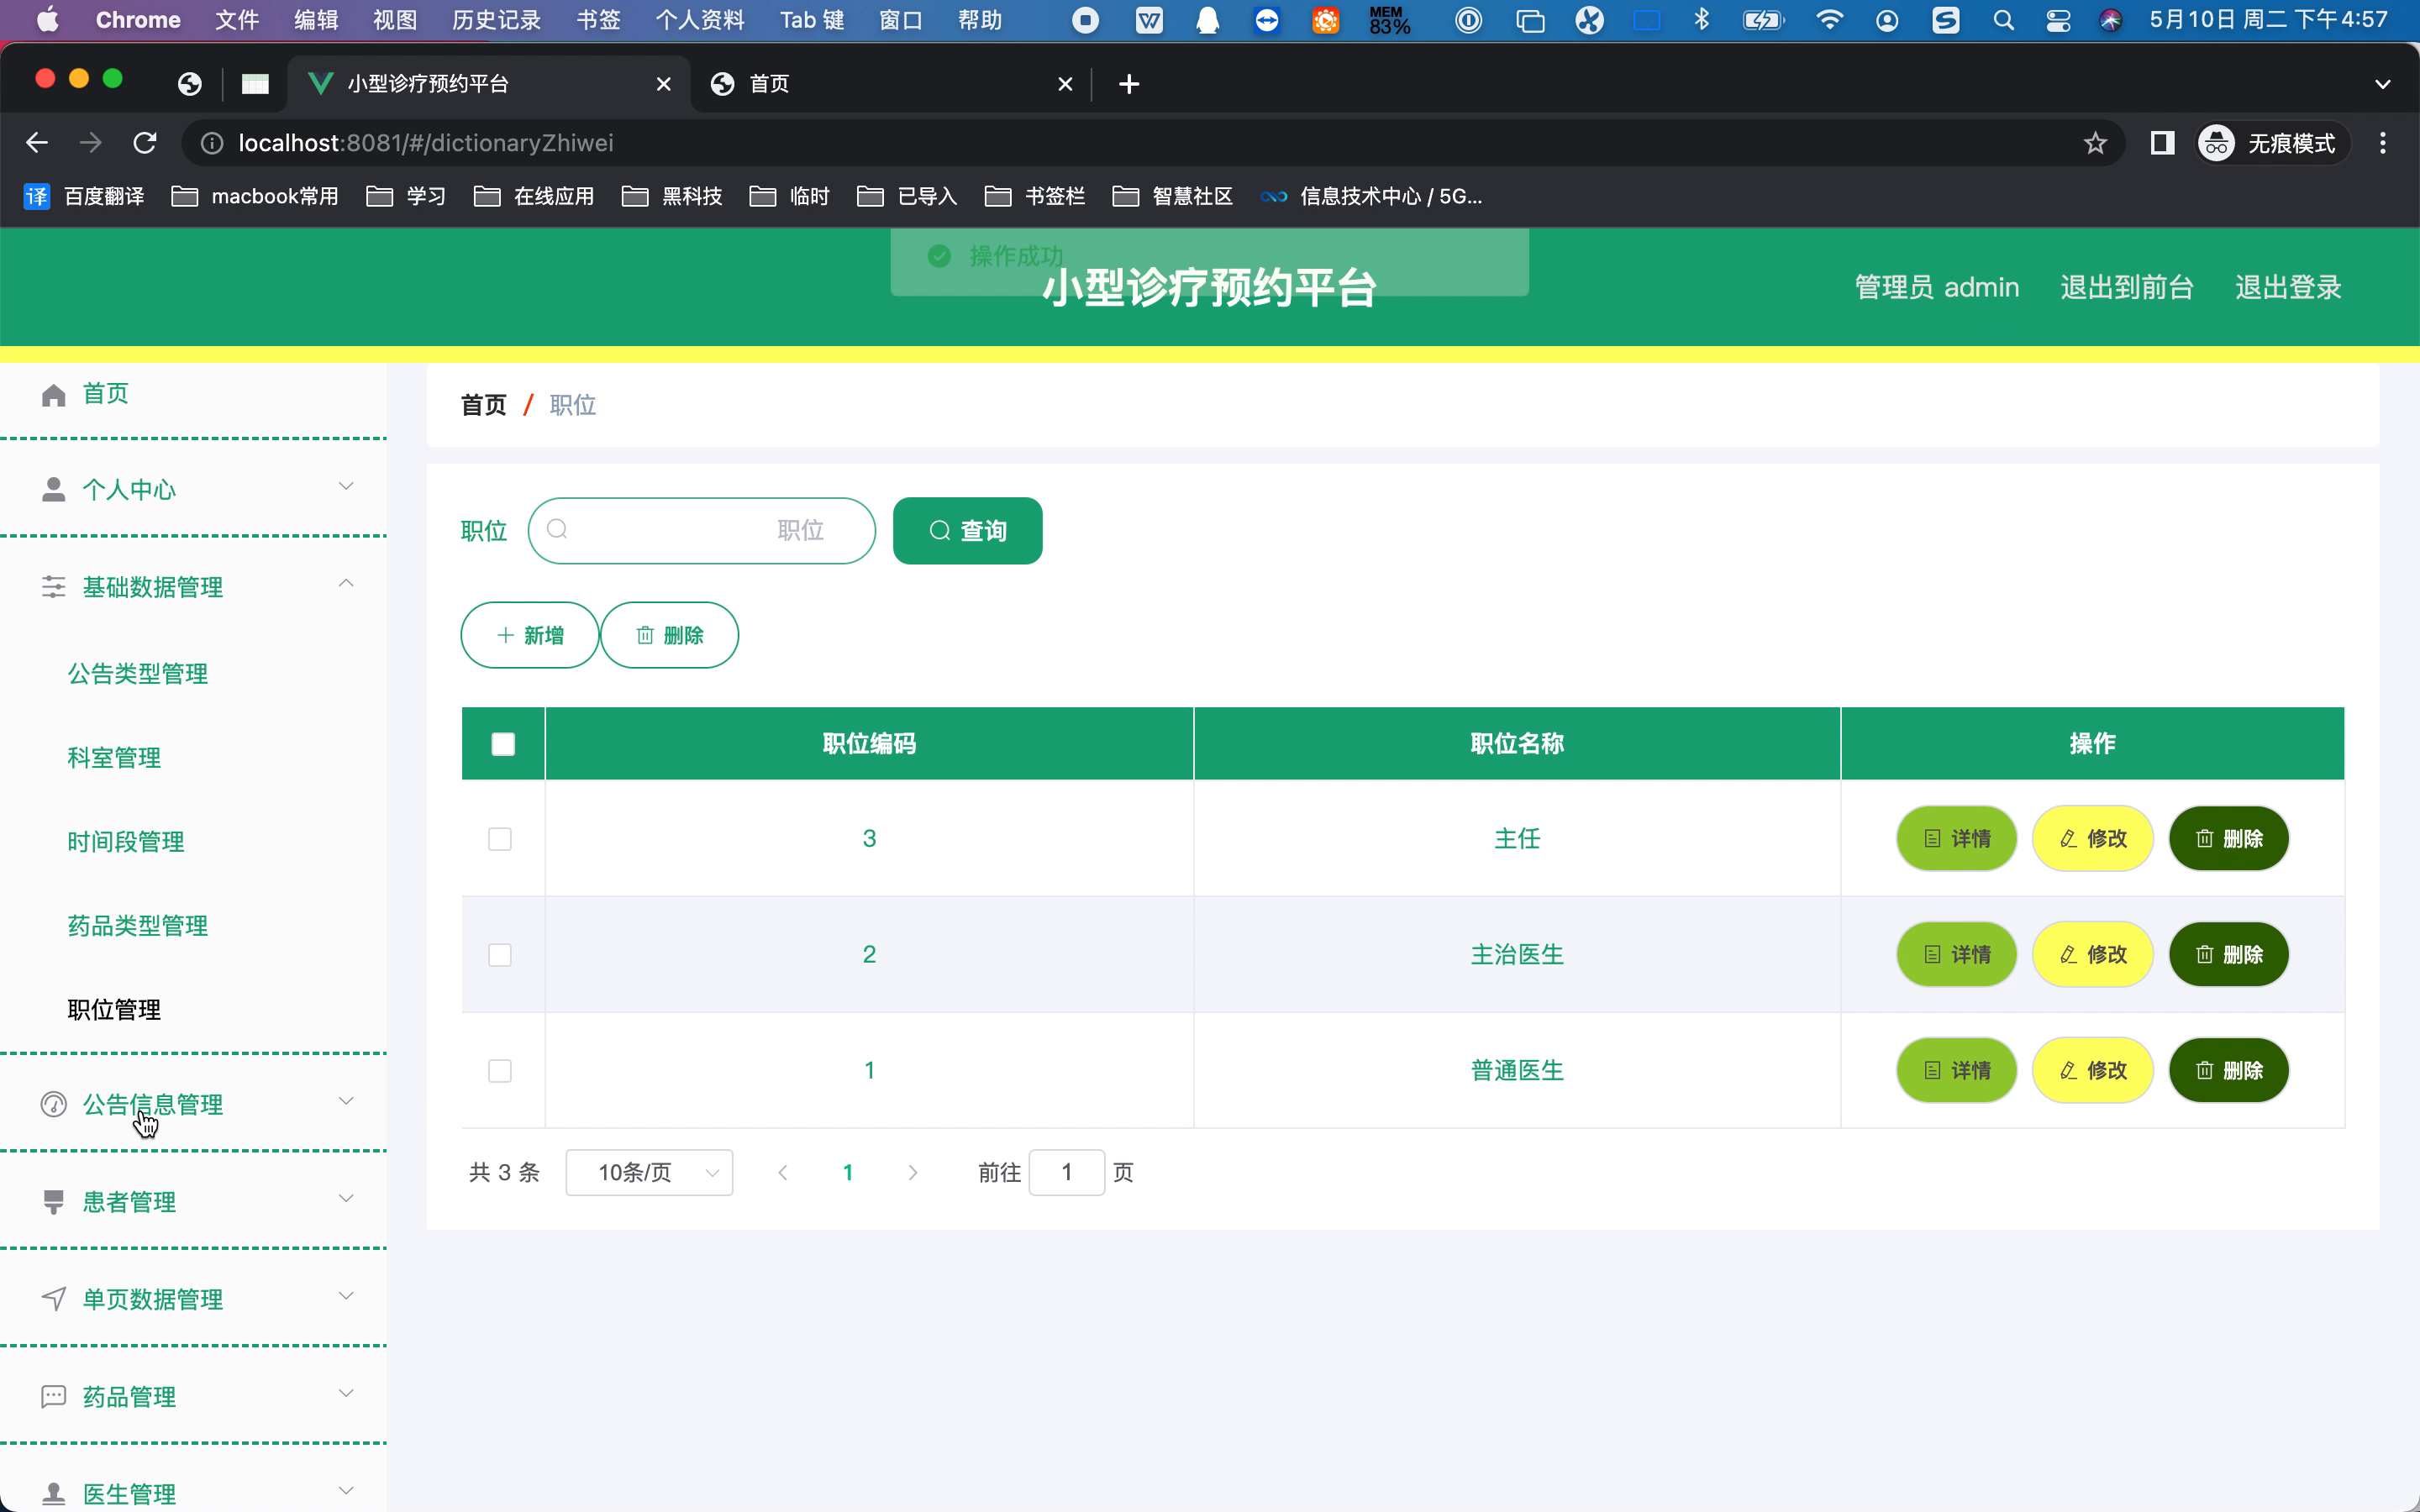Click 退出登录 in the header
Screen dimensions: 2420x1512
click(x=2288, y=288)
